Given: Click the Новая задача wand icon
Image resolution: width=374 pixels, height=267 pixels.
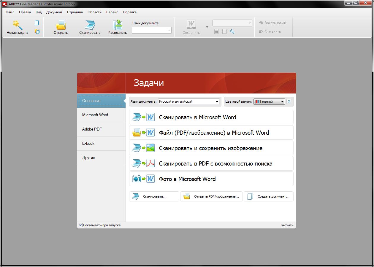Looking at the screenshot, I should [x=17, y=25].
